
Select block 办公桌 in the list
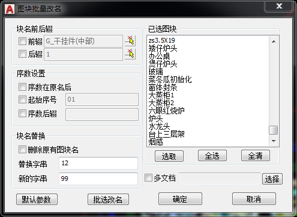(x=159, y=56)
